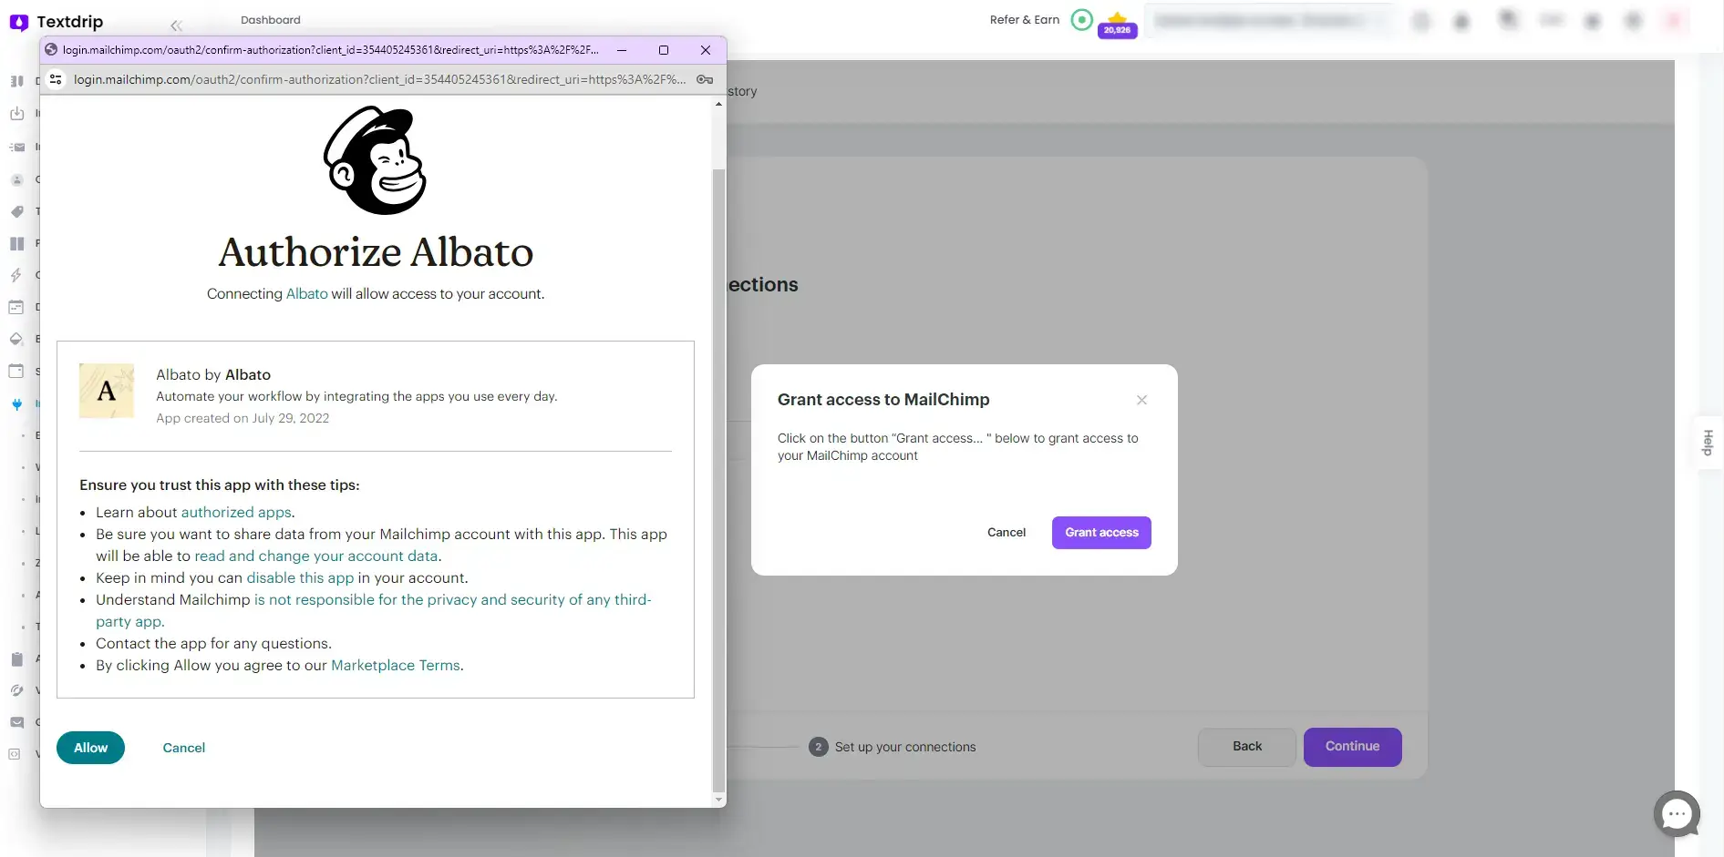Click the scroll-up arrow on the popup scrollbar
The height and width of the screenshot is (857, 1724).
click(718, 104)
